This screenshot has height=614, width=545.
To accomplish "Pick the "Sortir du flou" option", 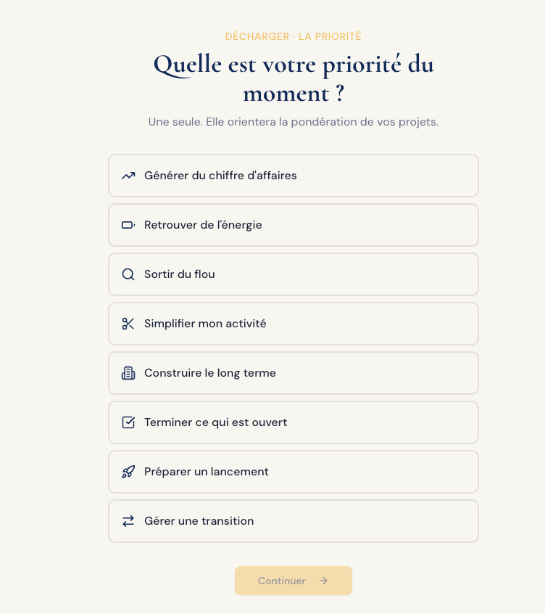I will click(x=294, y=274).
